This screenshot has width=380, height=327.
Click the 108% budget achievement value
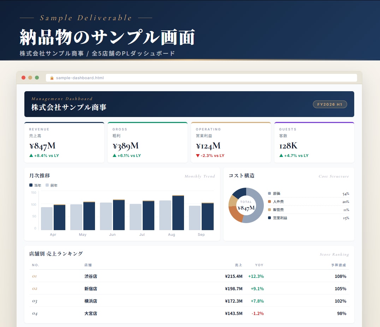[340, 276]
